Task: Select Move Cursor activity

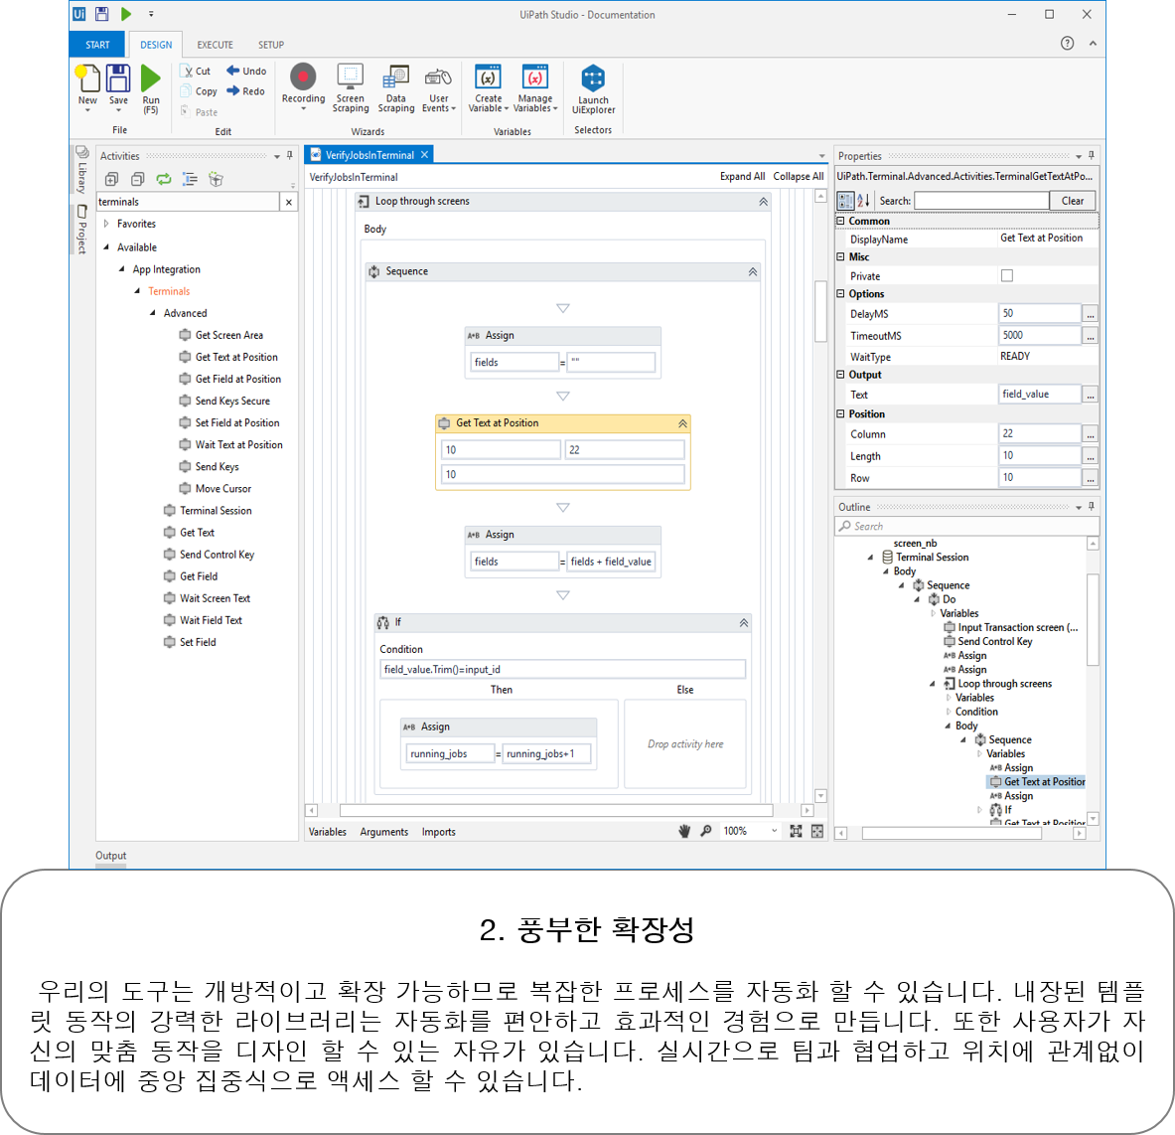Action: [216, 489]
